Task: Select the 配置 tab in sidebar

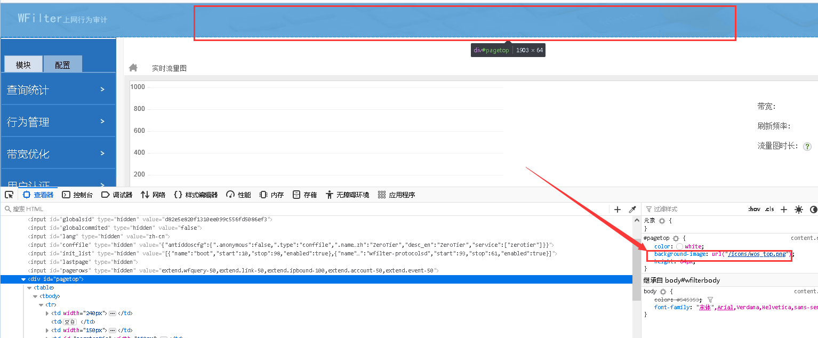Action: coord(62,65)
